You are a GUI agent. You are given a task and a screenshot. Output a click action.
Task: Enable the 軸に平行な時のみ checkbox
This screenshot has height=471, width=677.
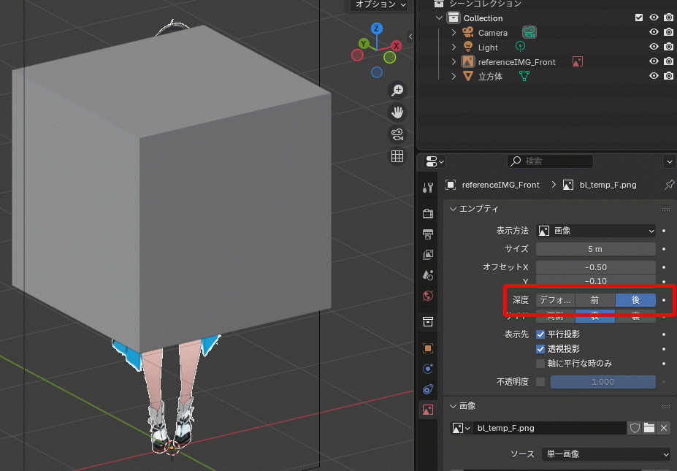pyautogui.click(x=540, y=363)
